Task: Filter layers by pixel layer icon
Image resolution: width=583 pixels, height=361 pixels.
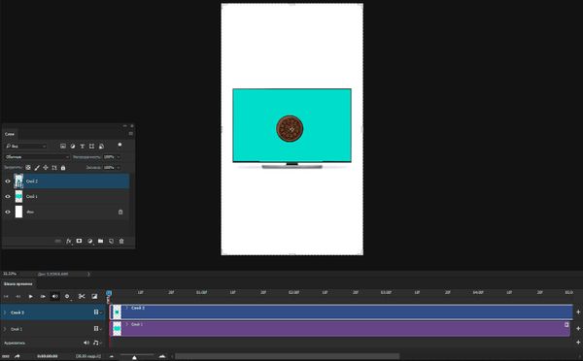Action: point(63,147)
